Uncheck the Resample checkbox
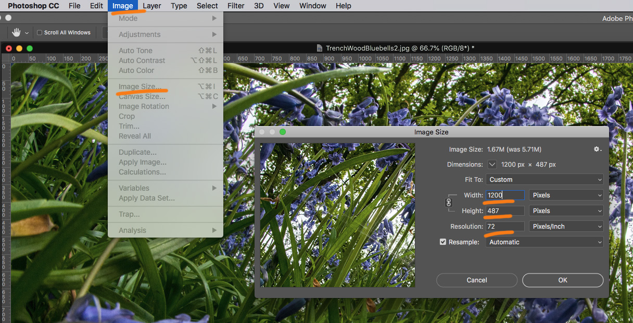Viewport: 633px width, 323px height. point(443,242)
